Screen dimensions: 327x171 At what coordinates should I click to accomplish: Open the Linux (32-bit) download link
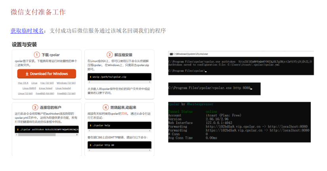click(x=25, y=93)
